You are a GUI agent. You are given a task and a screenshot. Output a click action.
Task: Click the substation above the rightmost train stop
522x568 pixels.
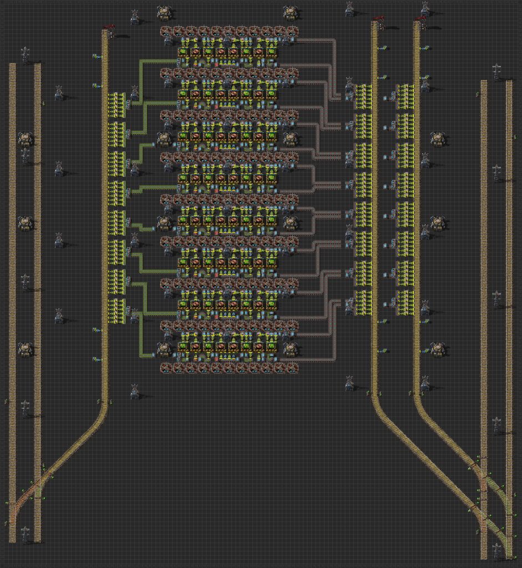[425, 9]
